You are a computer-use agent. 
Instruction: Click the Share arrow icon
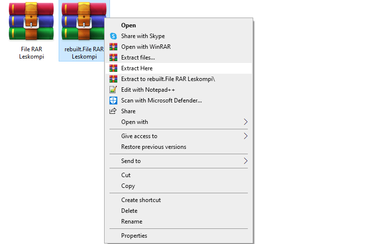[113, 111]
